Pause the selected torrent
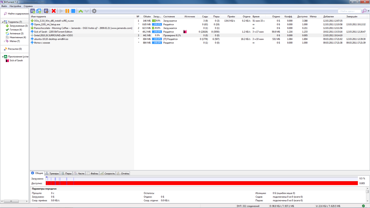Screen dimensions: 370x208 67,11
